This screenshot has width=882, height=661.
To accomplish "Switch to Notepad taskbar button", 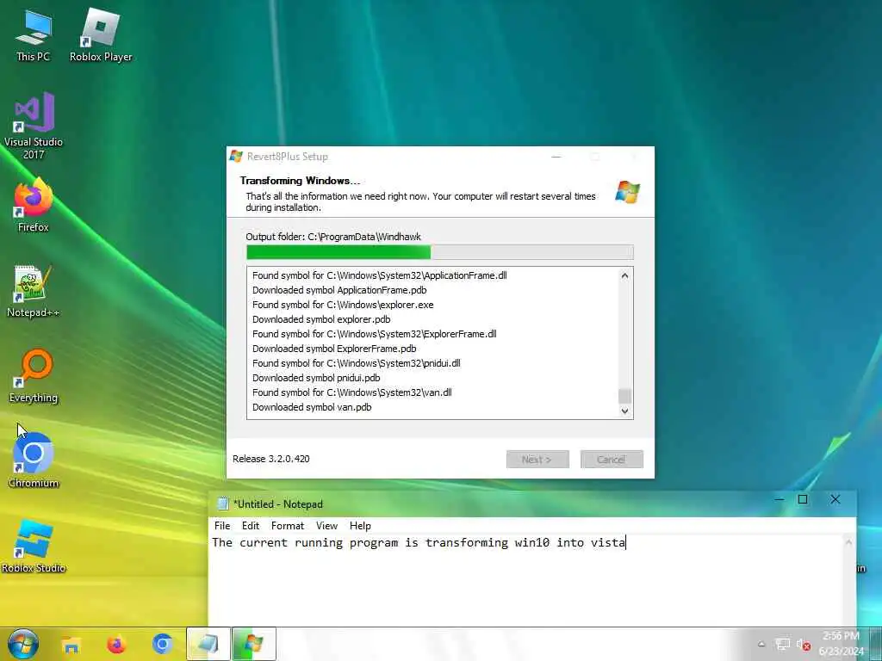I will (x=208, y=644).
